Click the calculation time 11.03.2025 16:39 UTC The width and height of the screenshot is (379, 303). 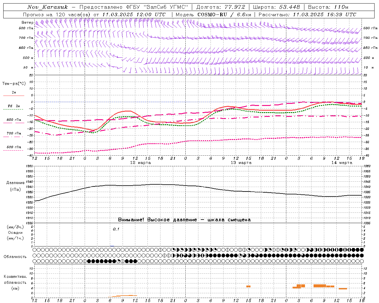point(325,14)
